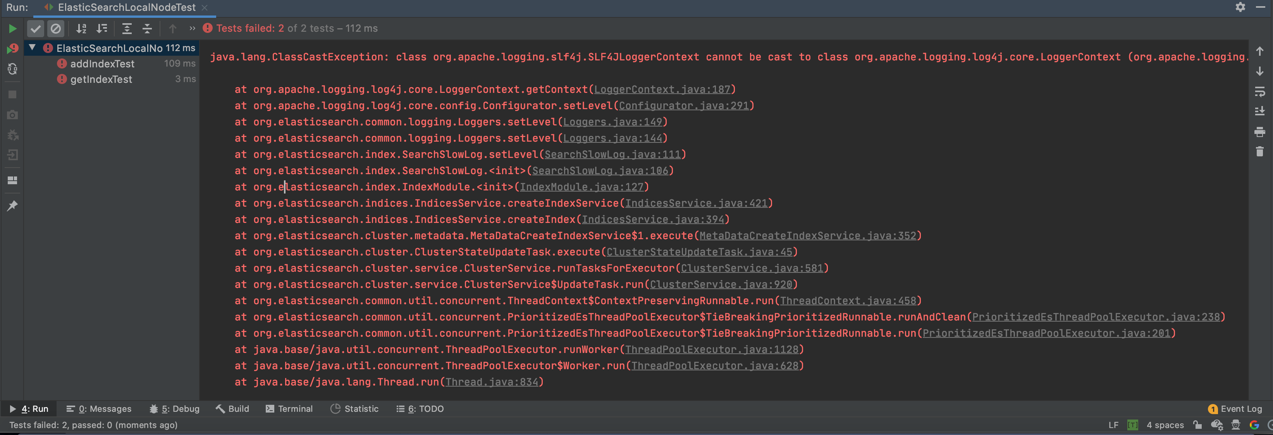Sort tests by duration
This screenshot has height=435, width=1273.
click(102, 29)
